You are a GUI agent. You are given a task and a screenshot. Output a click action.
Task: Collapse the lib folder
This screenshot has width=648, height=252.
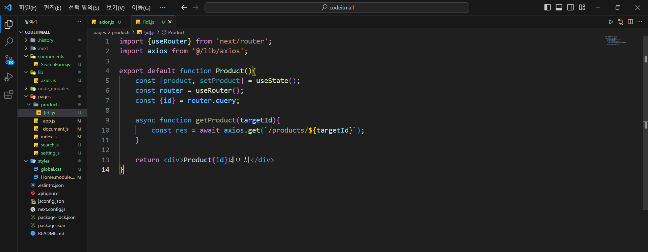pos(52,73)
